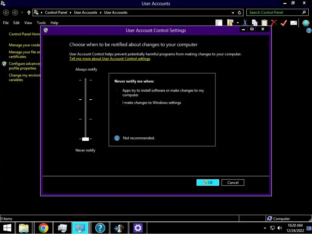Click the volume speaker tray icon
The image size is (312, 234).
(x=280, y=228)
